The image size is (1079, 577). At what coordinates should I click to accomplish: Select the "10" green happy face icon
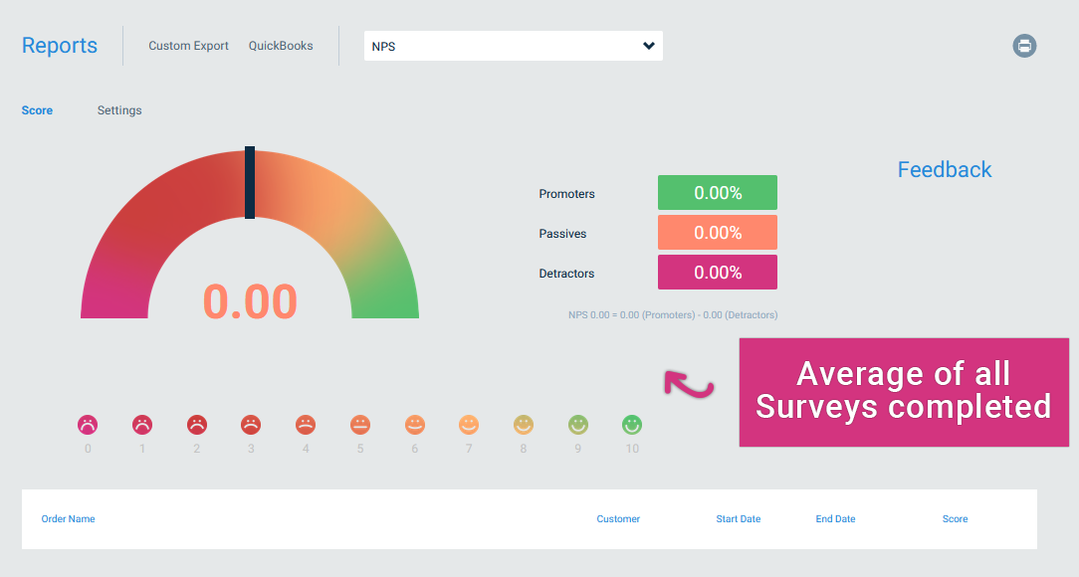(x=631, y=424)
